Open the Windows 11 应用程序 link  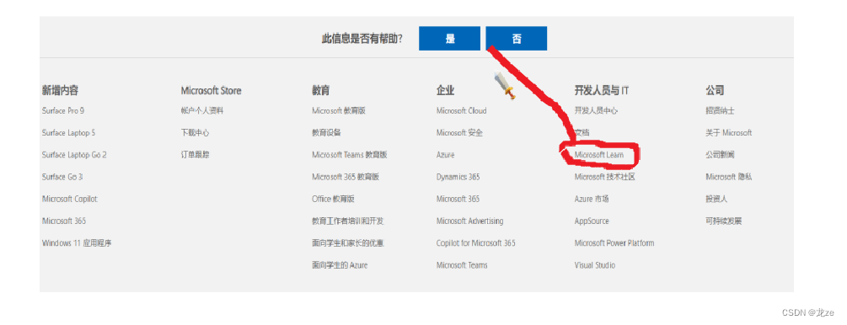(77, 243)
